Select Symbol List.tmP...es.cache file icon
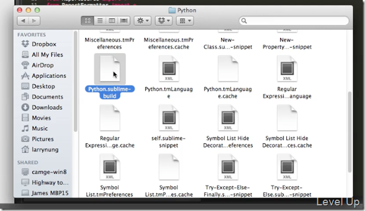This screenshot has height=211, width=365. [169, 167]
